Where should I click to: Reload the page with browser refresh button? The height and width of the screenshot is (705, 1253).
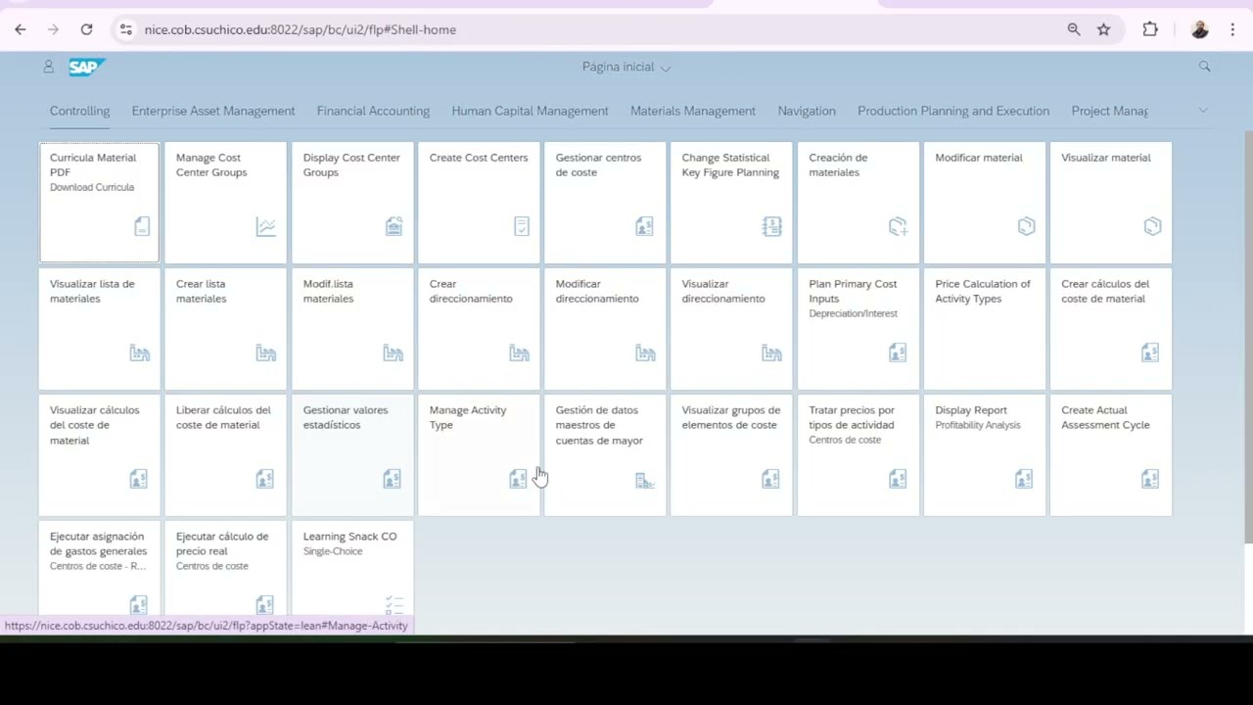86,29
